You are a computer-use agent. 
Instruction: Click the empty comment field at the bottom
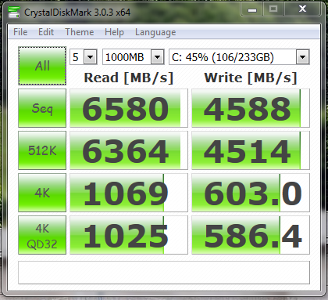(x=164, y=273)
